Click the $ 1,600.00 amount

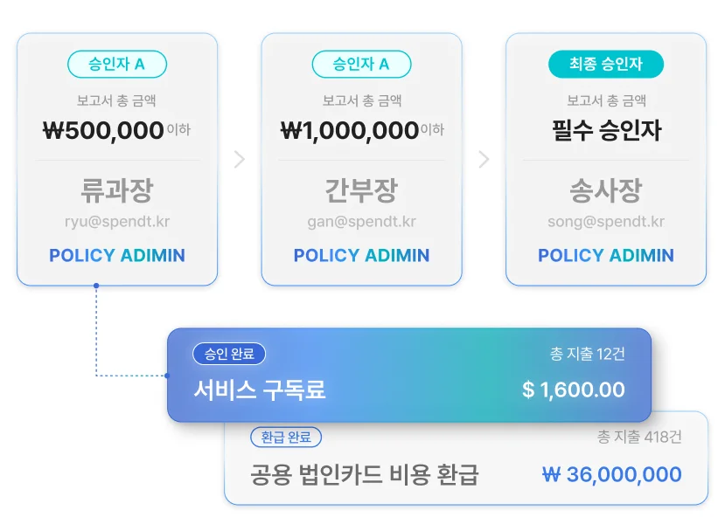[x=574, y=390]
